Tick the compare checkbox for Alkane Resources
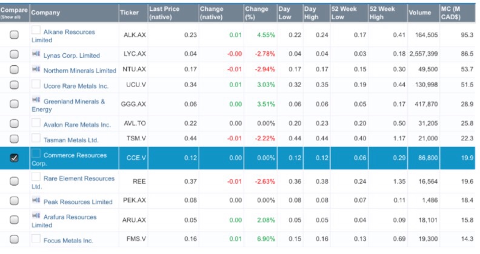480x254 pixels. click(14, 35)
